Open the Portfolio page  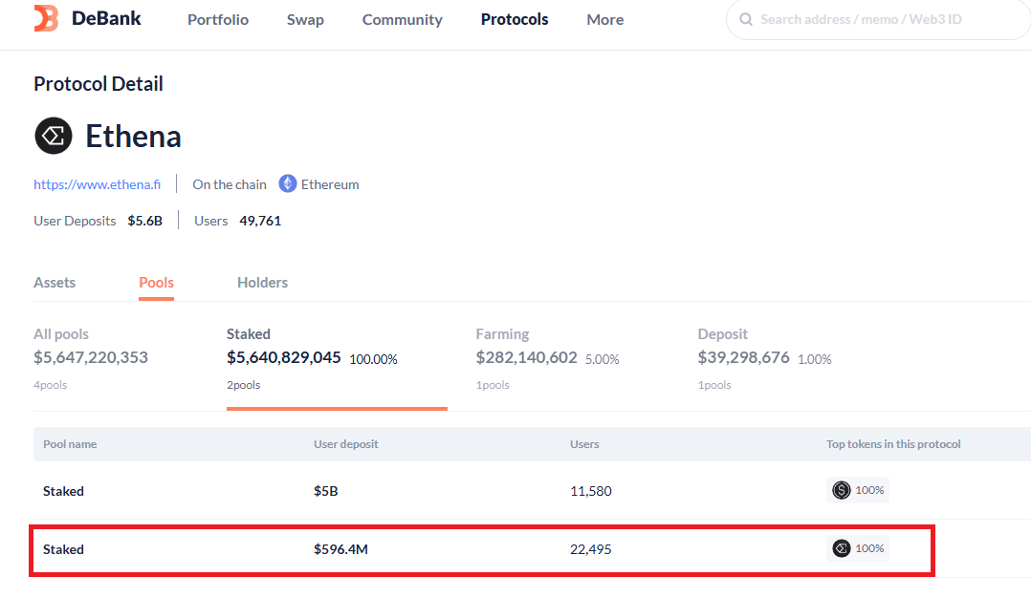point(218,19)
